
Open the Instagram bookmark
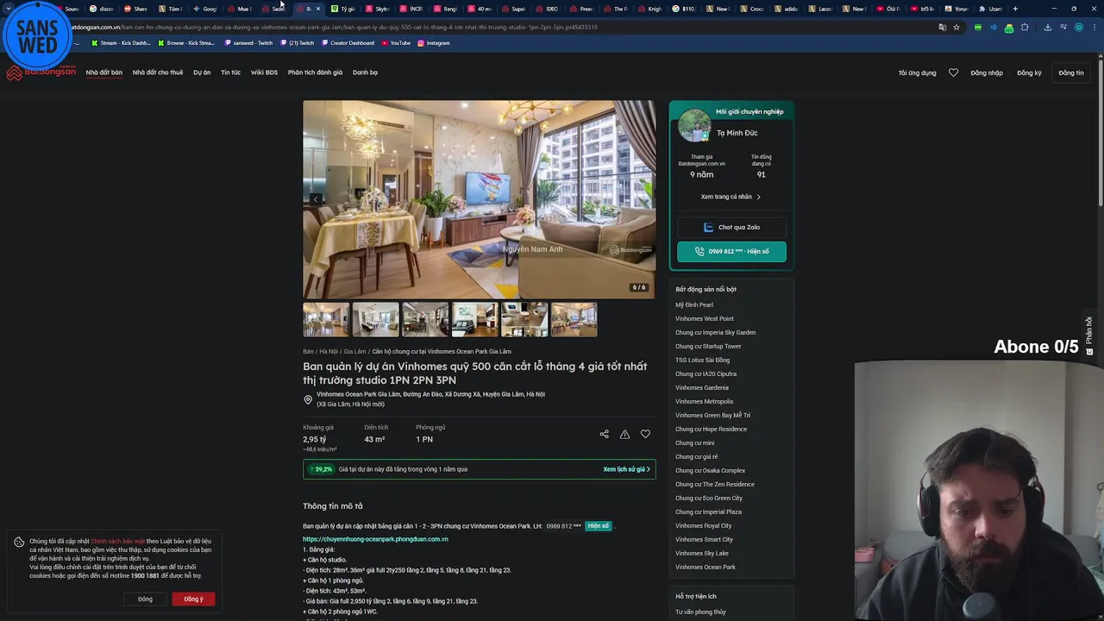tap(433, 42)
